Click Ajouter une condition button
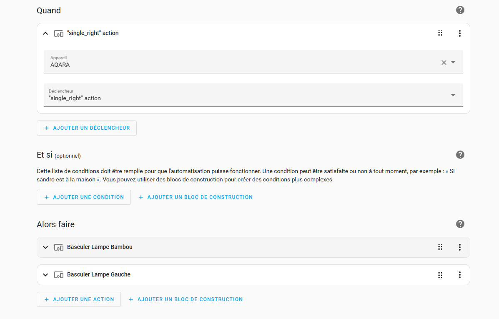This screenshot has width=499, height=319. tap(84, 197)
